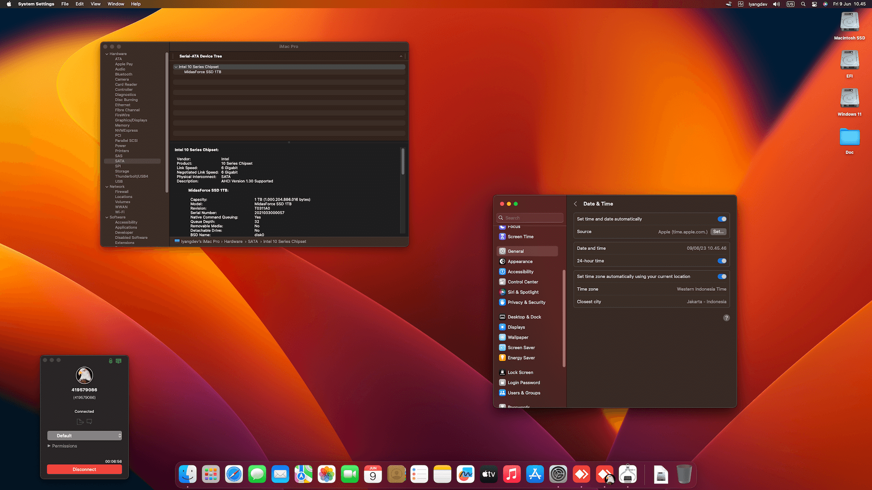Expand the Permissions section
The image size is (872, 490).
click(64, 446)
